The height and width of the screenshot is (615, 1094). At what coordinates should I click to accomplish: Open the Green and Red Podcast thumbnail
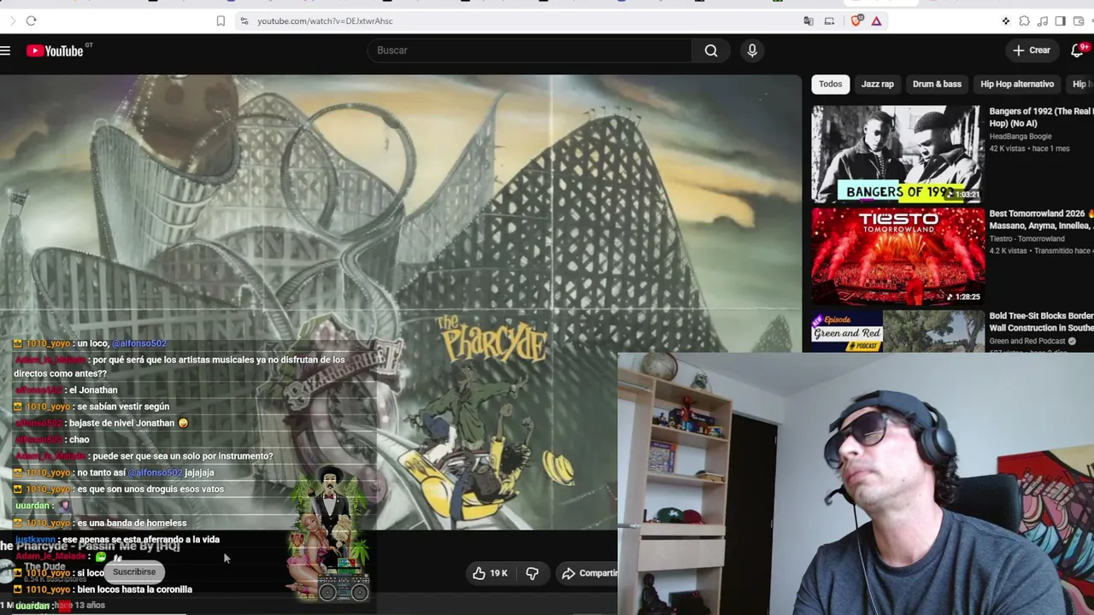[x=897, y=331]
